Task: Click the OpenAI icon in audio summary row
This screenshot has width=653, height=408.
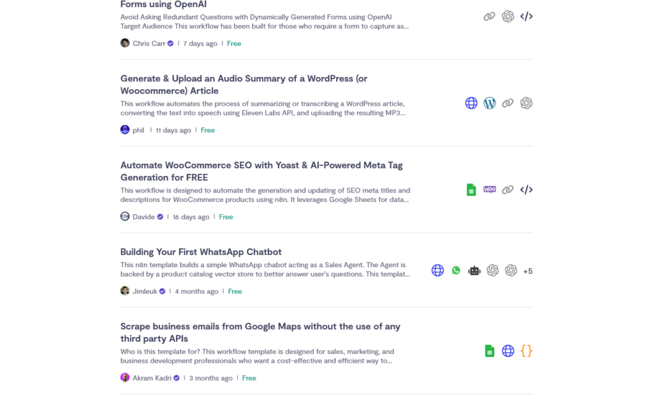Action: (526, 103)
